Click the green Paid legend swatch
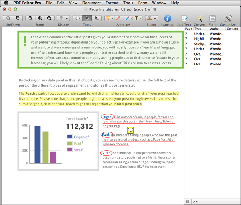Viewport: 241px width, 205px height. pyautogui.click(x=70, y=143)
